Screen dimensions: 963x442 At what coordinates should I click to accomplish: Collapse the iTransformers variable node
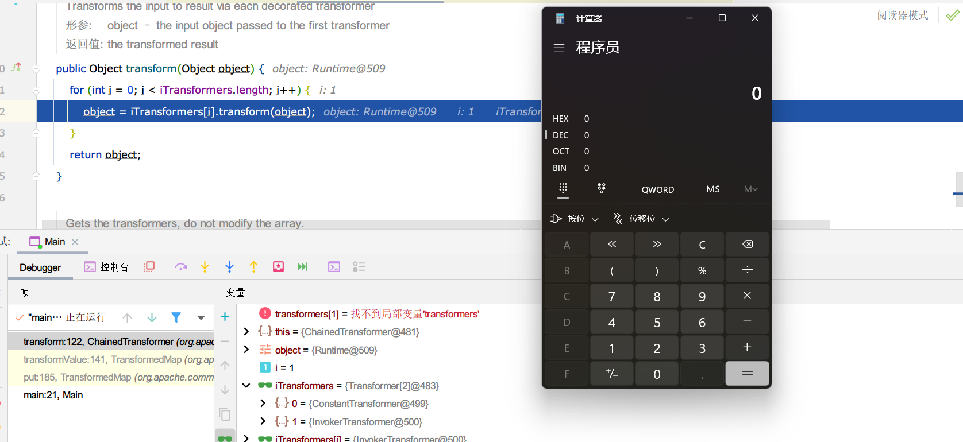pyautogui.click(x=246, y=386)
